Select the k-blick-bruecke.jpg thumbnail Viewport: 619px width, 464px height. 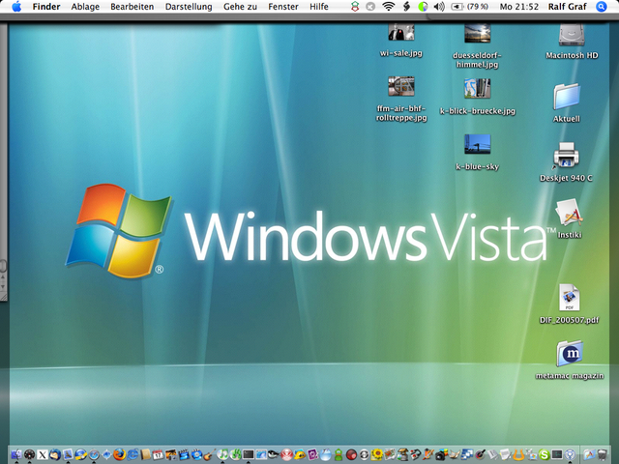tap(477, 88)
